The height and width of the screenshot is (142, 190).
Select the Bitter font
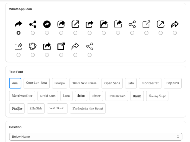pyautogui.click(x=96, y=96)
